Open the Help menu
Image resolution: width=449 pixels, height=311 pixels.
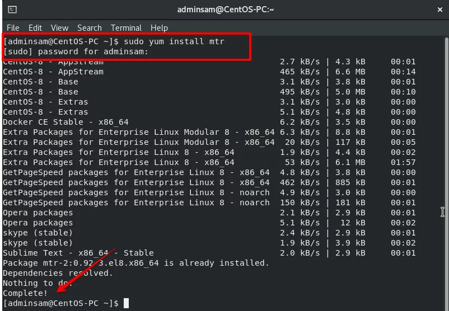click(x=159, y=28)
